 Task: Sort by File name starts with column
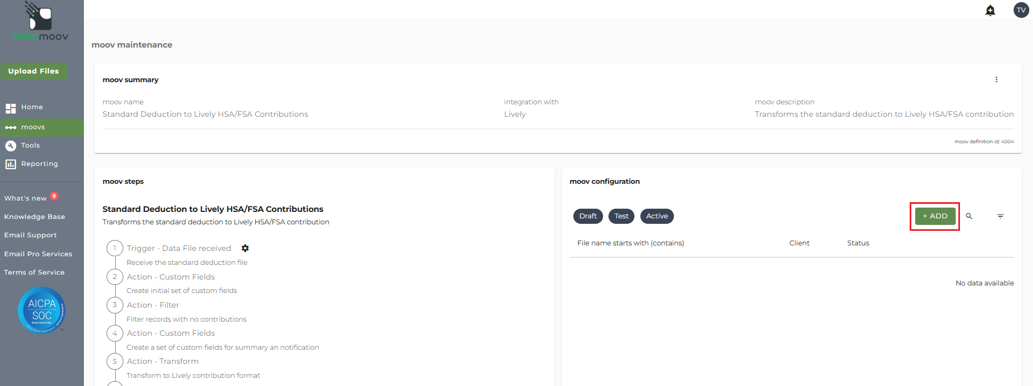pos(631,243)
